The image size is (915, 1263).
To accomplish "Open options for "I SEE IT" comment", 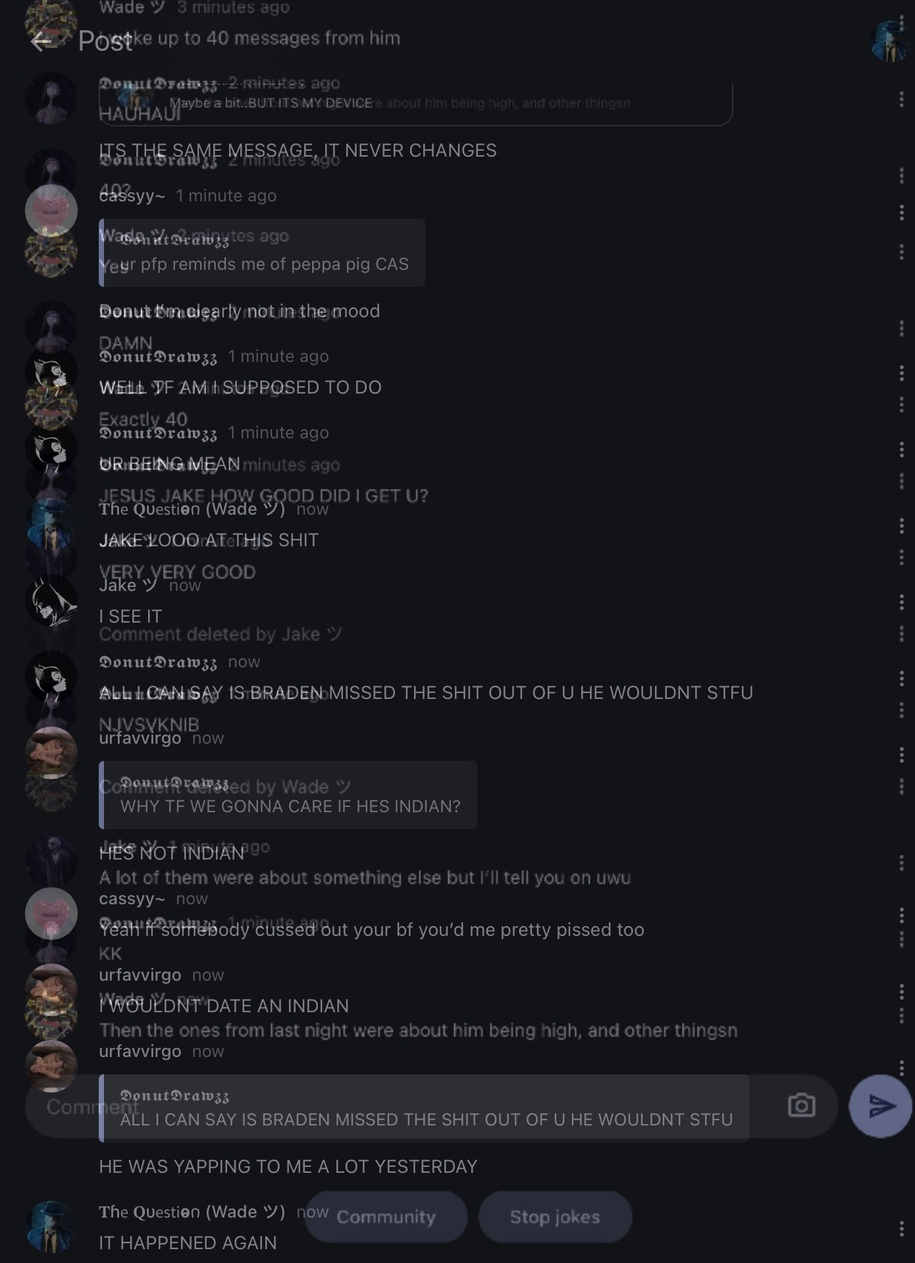I will click(x=901, y=602).
